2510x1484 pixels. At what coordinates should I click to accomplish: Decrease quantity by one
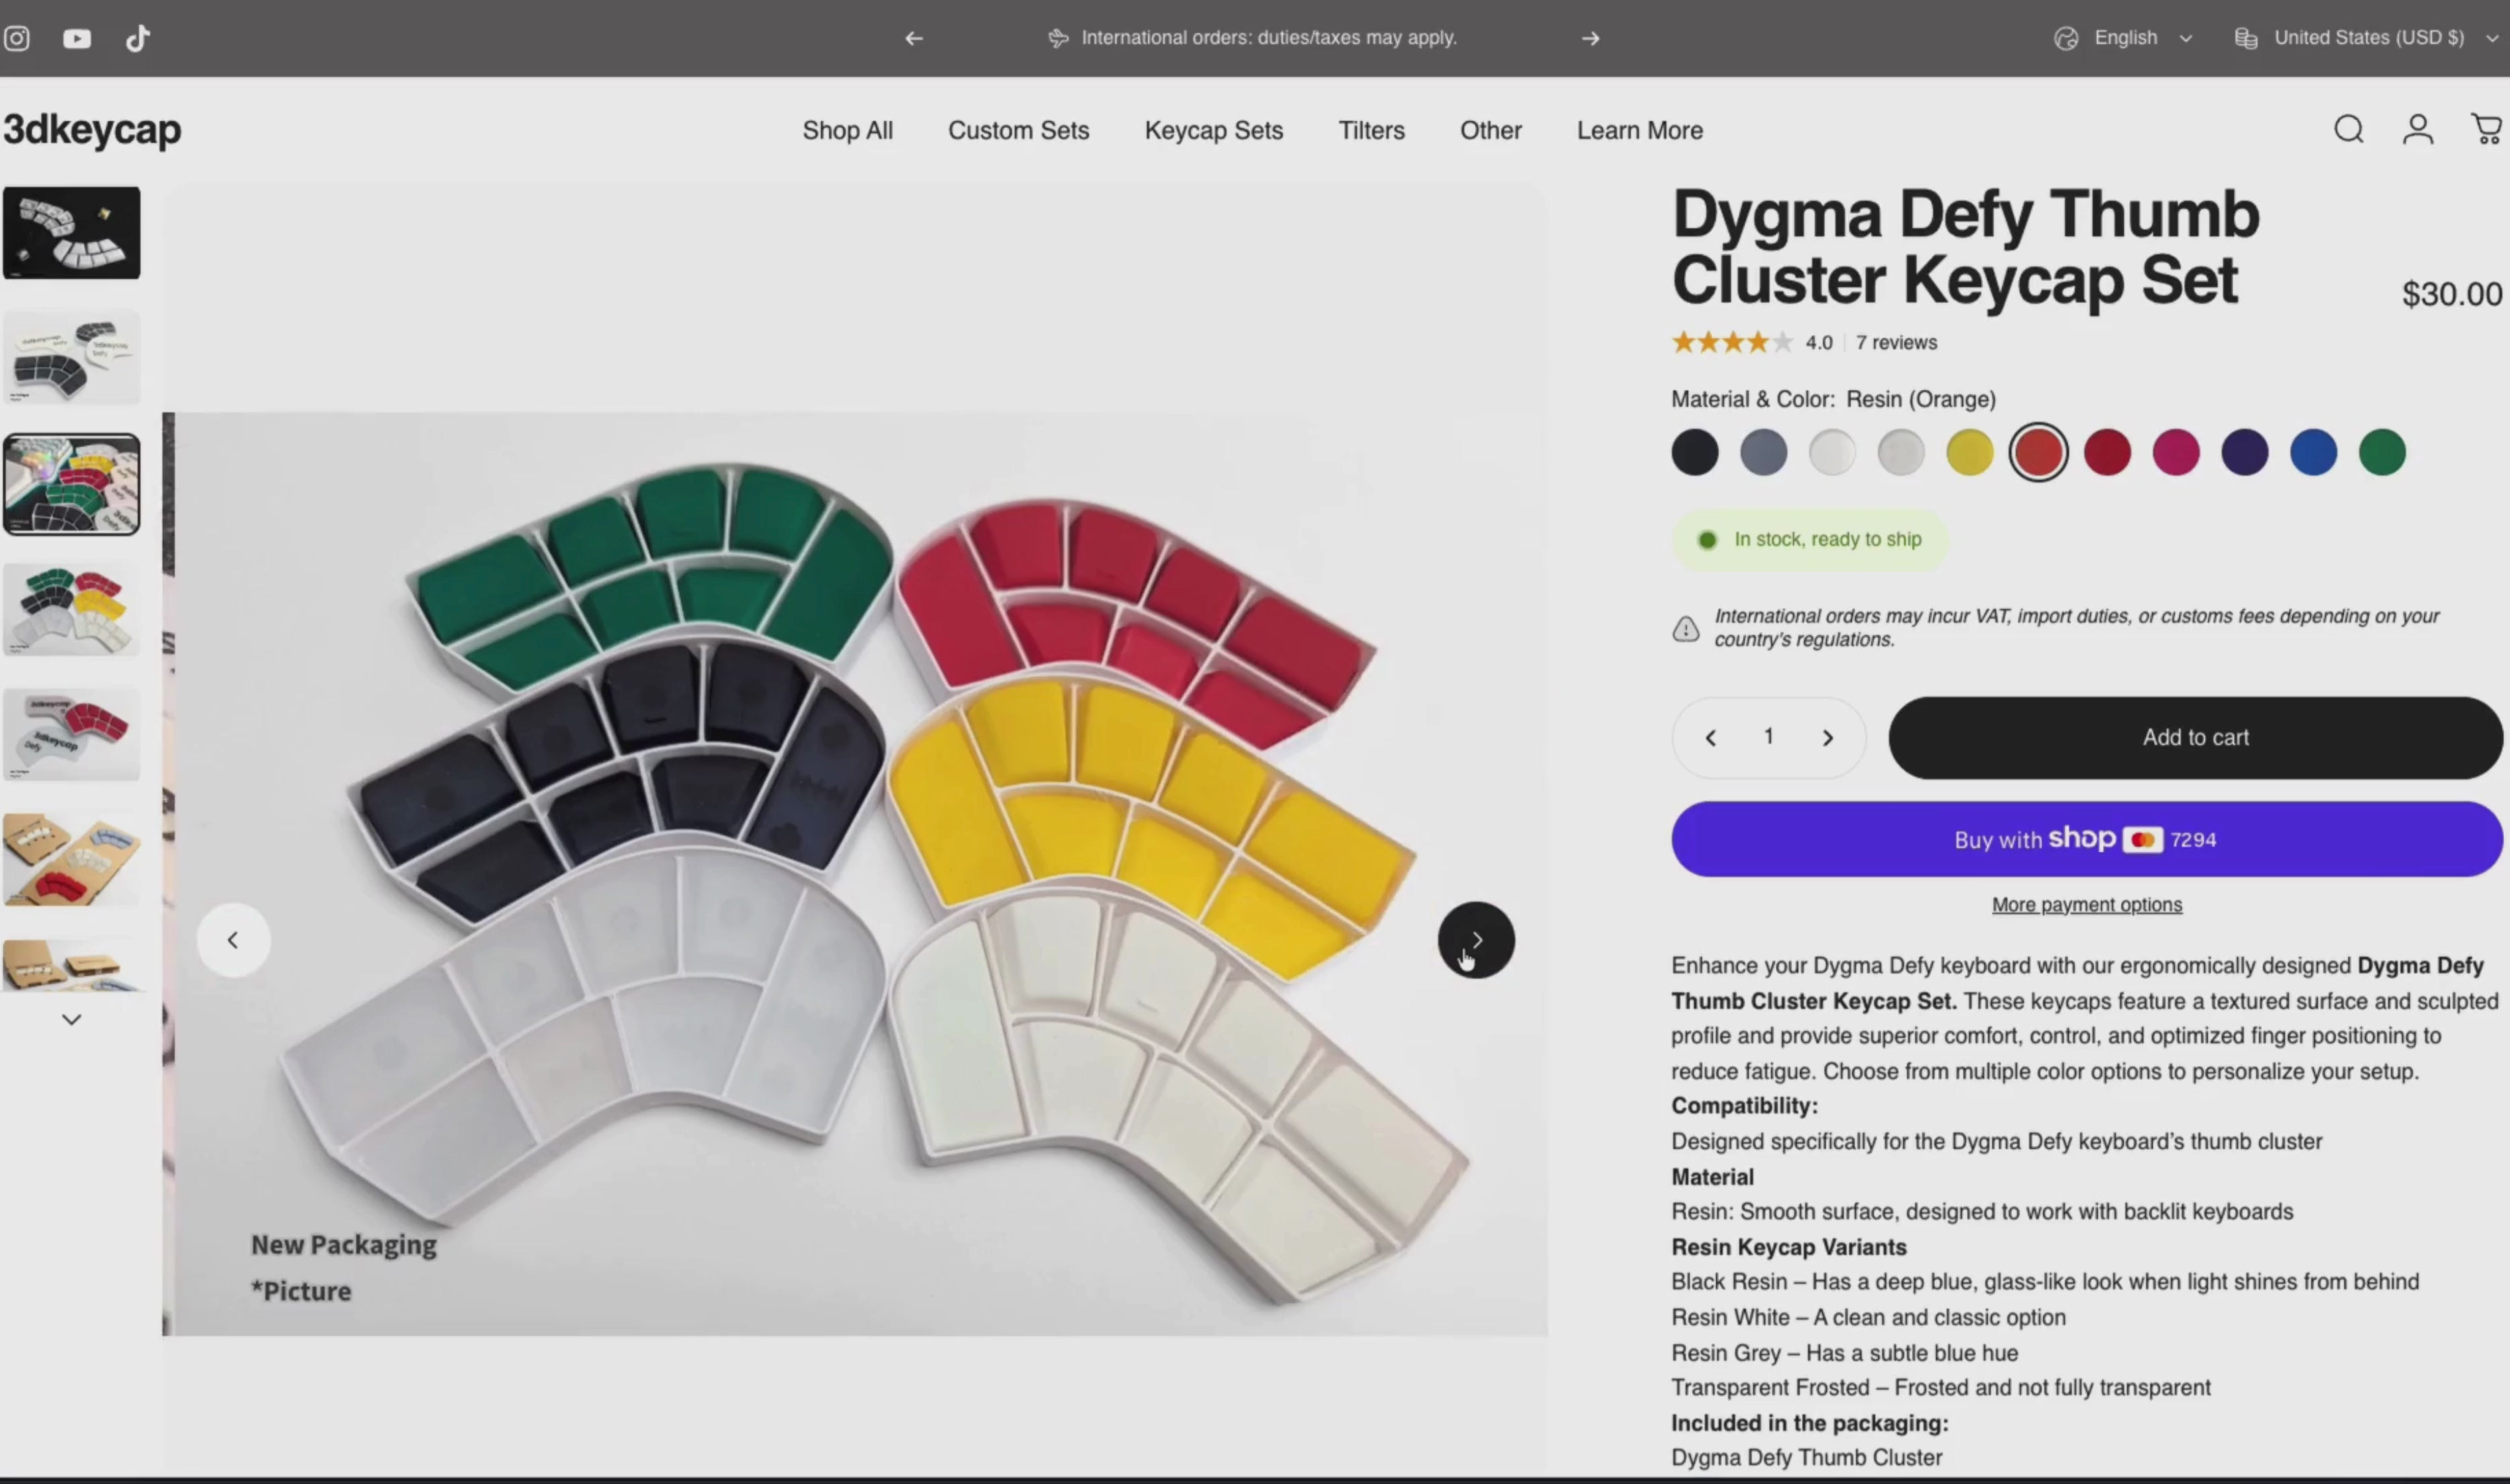click(1711, 738)
